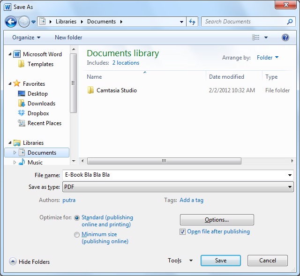Go to Desktop in Favorites

(x=37, y=94)
